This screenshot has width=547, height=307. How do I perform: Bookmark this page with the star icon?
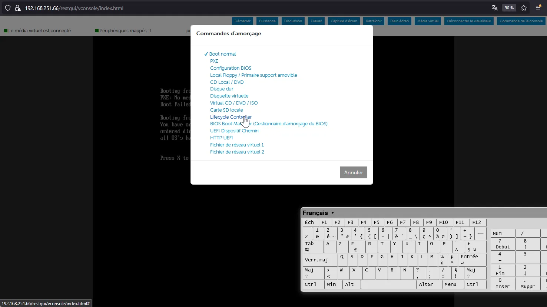click(x=524, y=8)
